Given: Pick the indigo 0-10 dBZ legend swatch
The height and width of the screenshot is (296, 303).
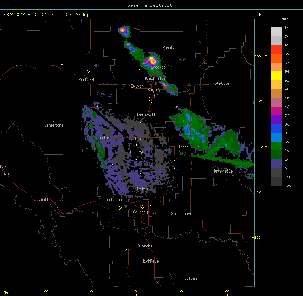Looking at the screenshot, I should click(276, 164).
